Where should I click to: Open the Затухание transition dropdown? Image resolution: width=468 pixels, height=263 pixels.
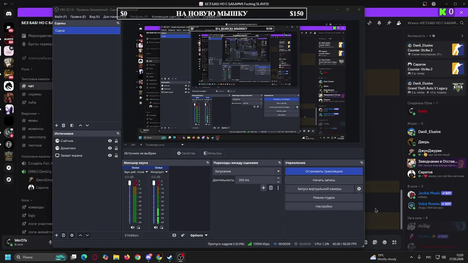247,171
